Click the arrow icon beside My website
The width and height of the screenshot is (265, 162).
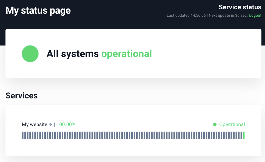click(x=50, y=124)
